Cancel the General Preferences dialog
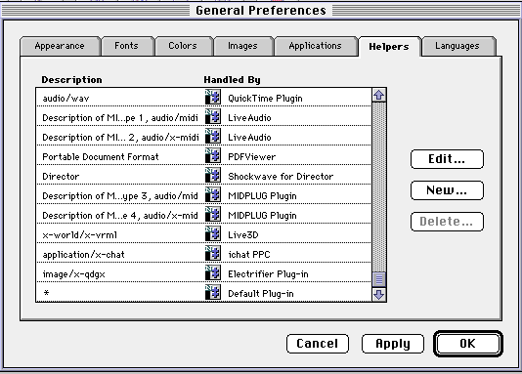This screenshot has height=374, width=522. coord(318,344)
